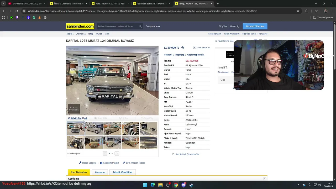
Task: Open the Twitch bookmark icon
Action: click(x=17, y=18)
